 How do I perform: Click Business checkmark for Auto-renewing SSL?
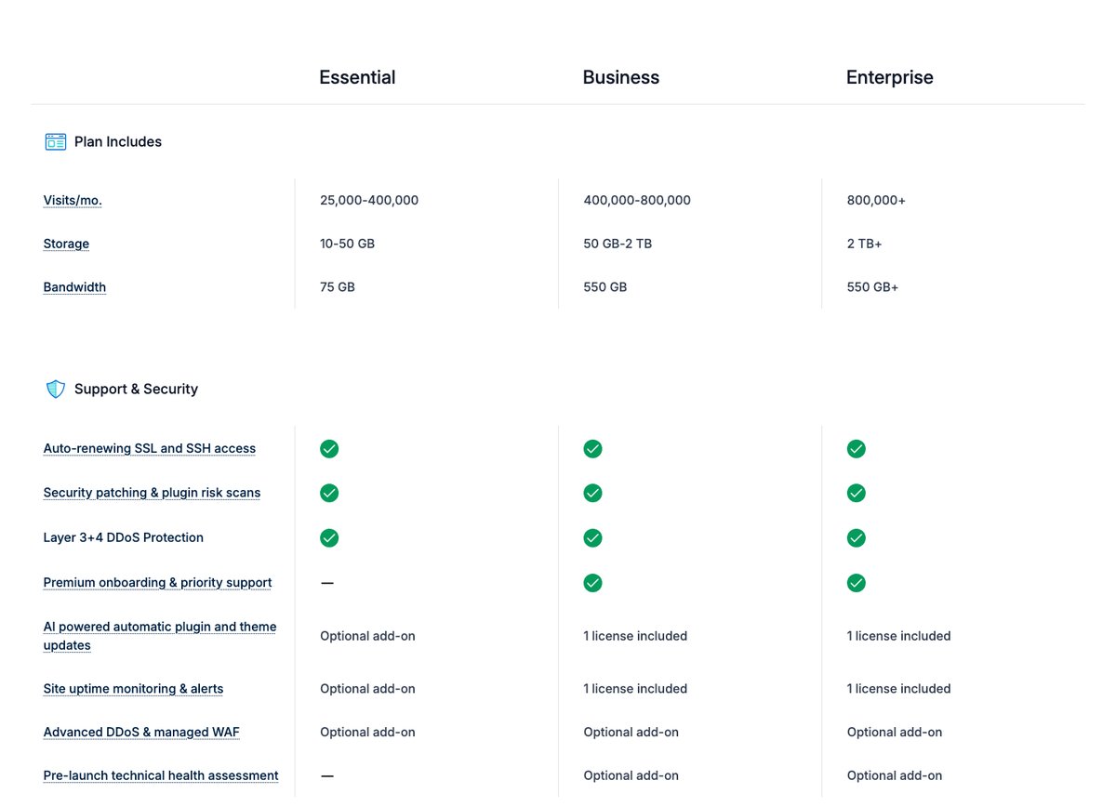(x=592, y=449)
